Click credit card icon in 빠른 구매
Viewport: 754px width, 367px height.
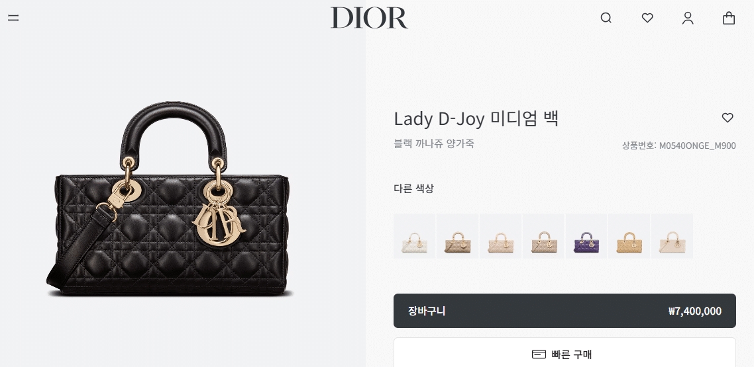tap(539, 354)
